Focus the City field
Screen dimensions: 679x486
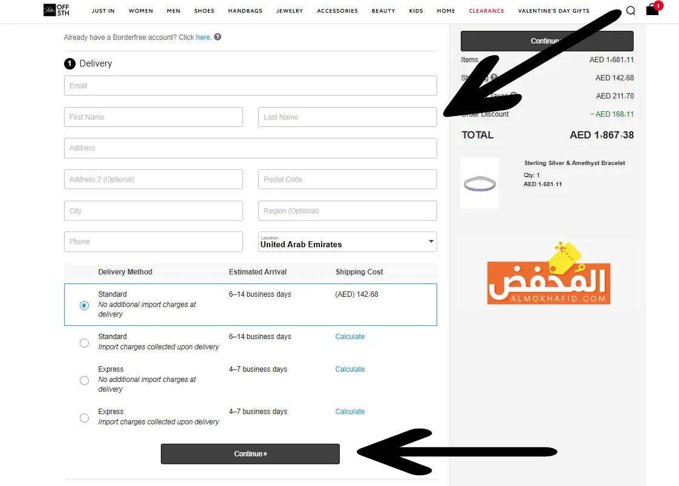pyautogui.click(x=154, y=211)
